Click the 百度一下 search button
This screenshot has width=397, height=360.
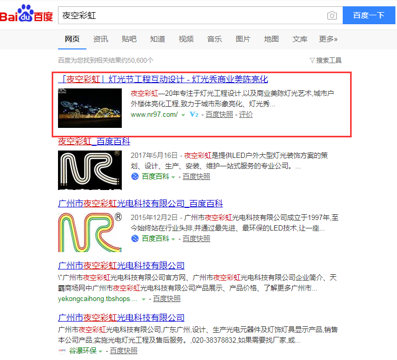coord(369,15)
